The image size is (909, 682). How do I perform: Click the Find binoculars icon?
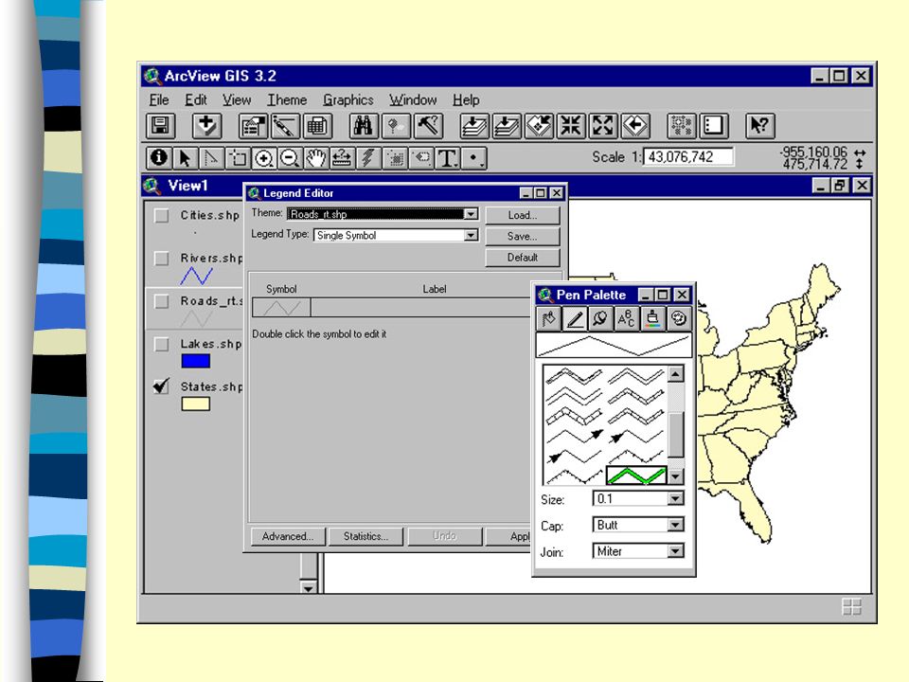364,126
